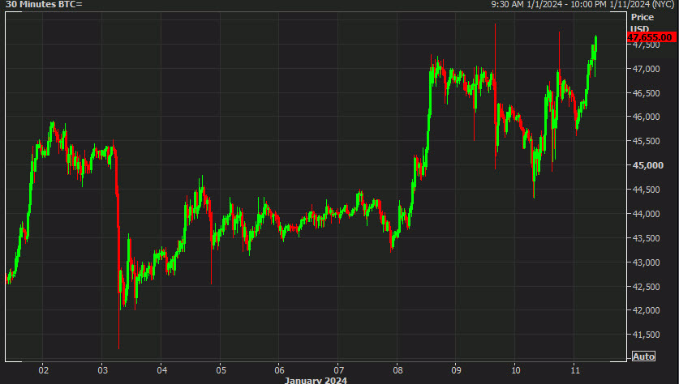Viewport: 679px width, 384px height.
Task: Click the January 2024 month label
Action: click(316, 379)
